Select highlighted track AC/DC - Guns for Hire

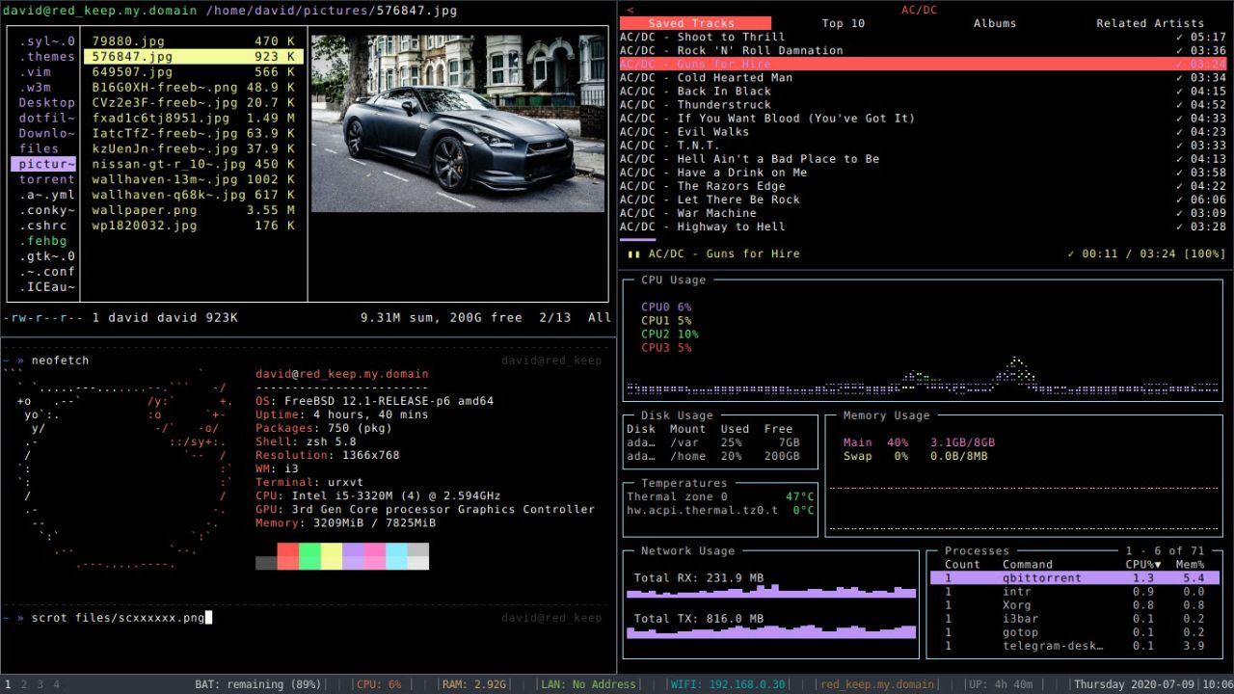(x=924, y=64)
